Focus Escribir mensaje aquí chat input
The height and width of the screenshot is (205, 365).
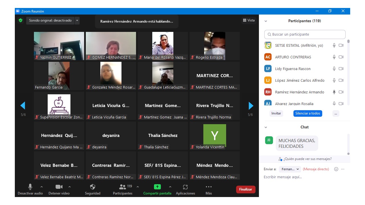305,177
